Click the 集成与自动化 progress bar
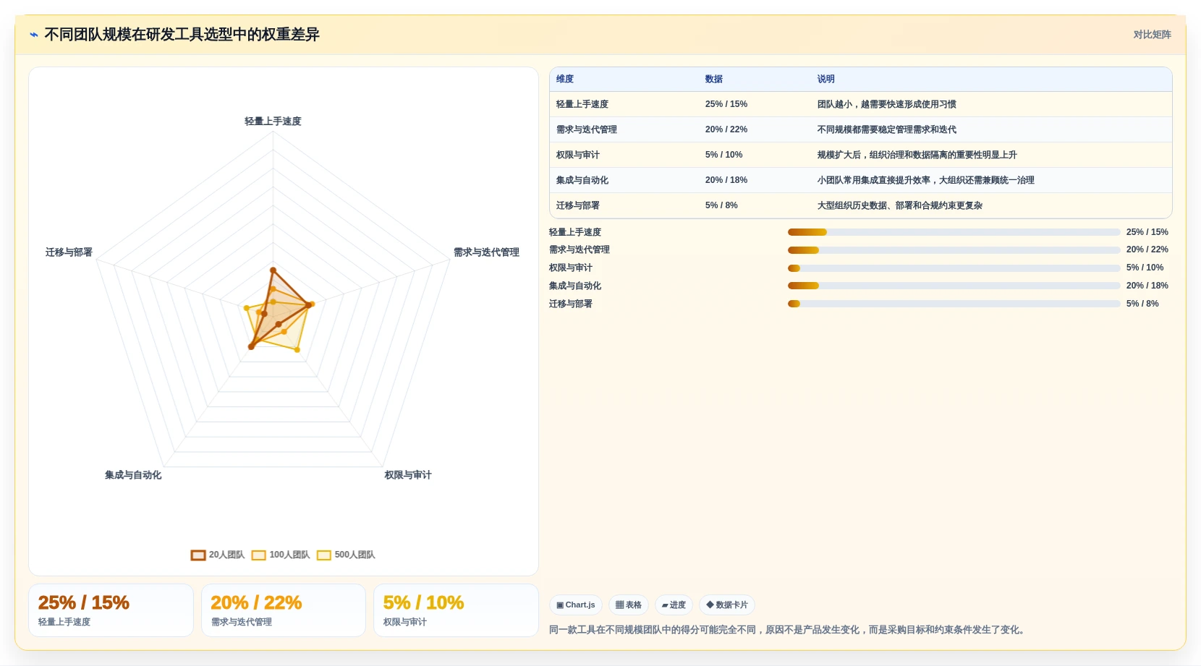The image size is (1201, 666). 954,286
